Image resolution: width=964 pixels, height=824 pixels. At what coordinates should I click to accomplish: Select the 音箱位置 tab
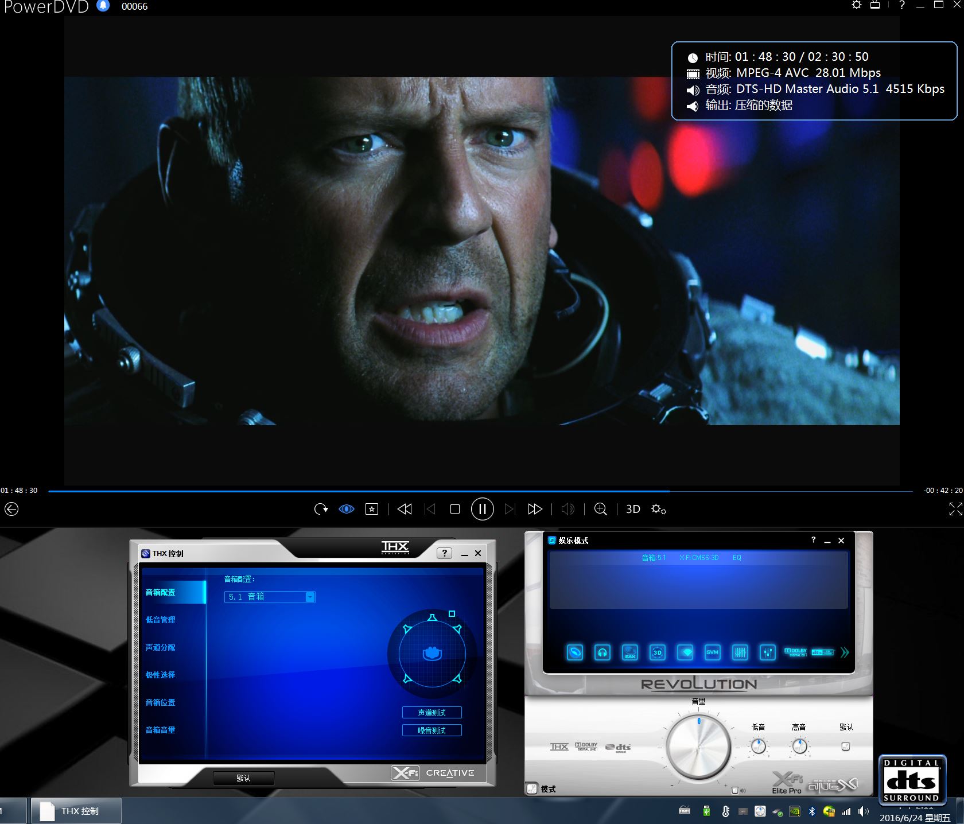pos(161,702)
